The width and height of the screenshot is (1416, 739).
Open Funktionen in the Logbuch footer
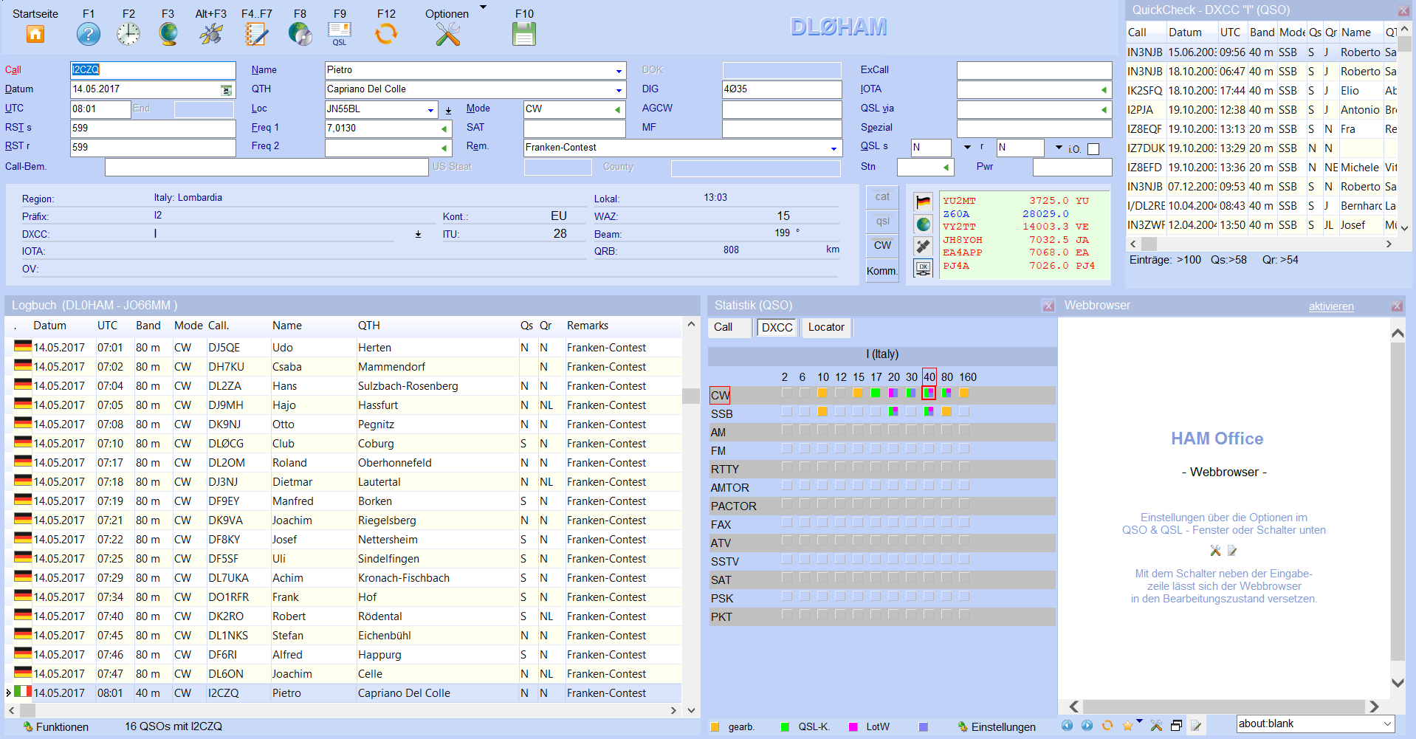pos(55,726)
